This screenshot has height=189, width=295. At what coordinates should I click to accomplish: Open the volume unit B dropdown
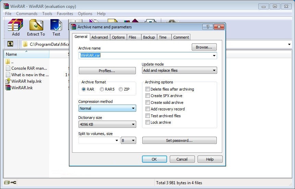(128, 140)
